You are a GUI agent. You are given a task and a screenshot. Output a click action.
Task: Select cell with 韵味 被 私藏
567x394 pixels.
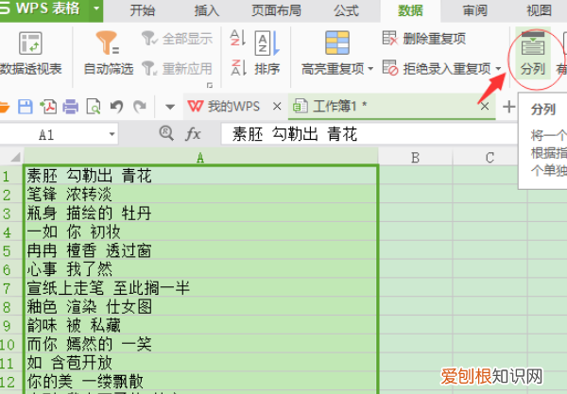point(200,326)
